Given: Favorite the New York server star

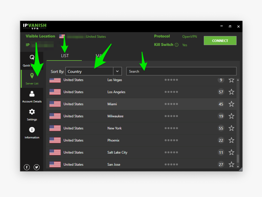Looking at the screenshot, I should click(x=232, y=128).
